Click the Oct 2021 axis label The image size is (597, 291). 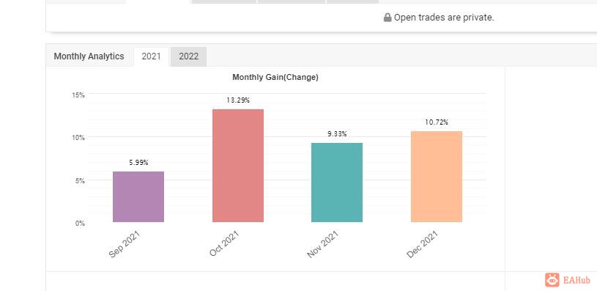click(x=224, y=243)
